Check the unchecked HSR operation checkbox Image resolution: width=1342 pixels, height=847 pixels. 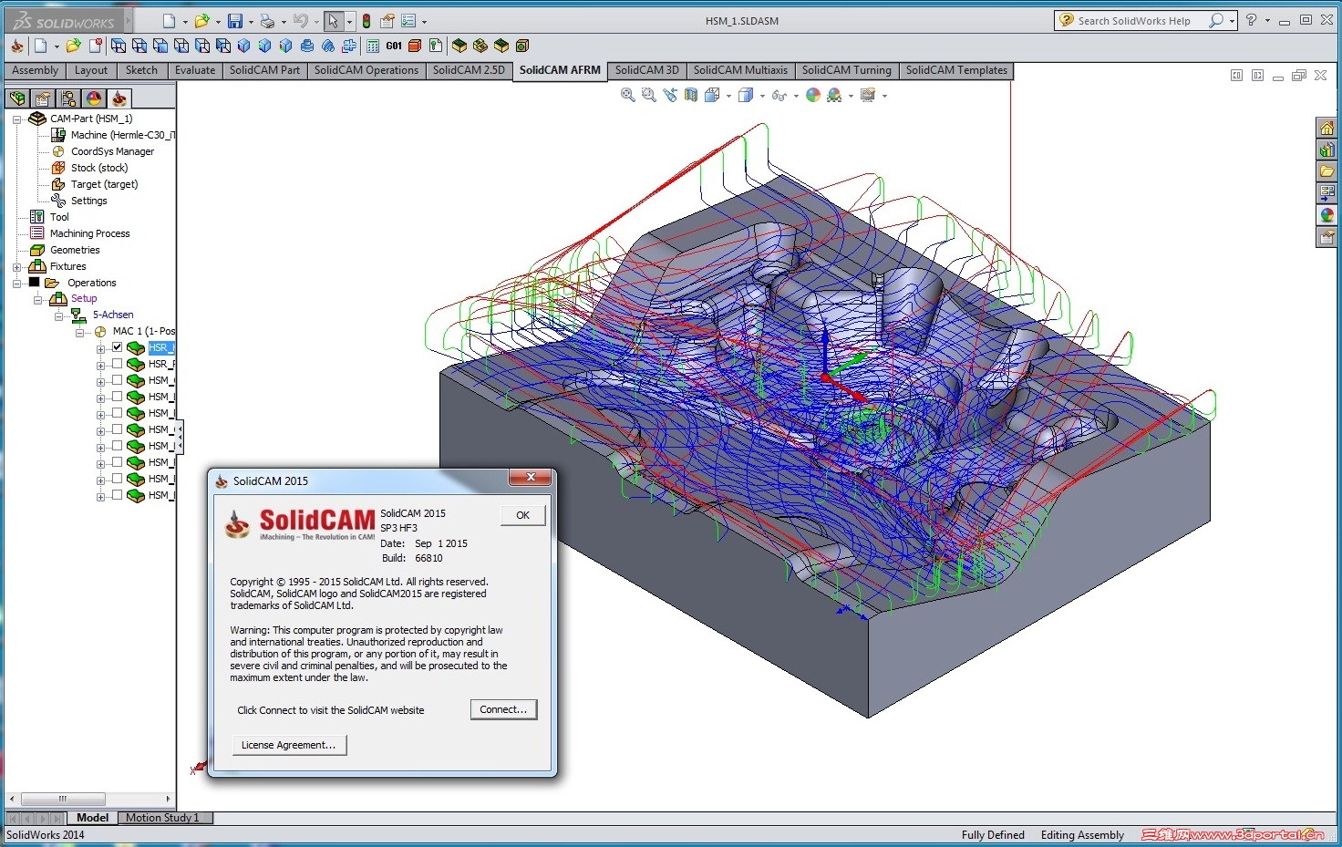pyautogui.click(x=117, y=364)
